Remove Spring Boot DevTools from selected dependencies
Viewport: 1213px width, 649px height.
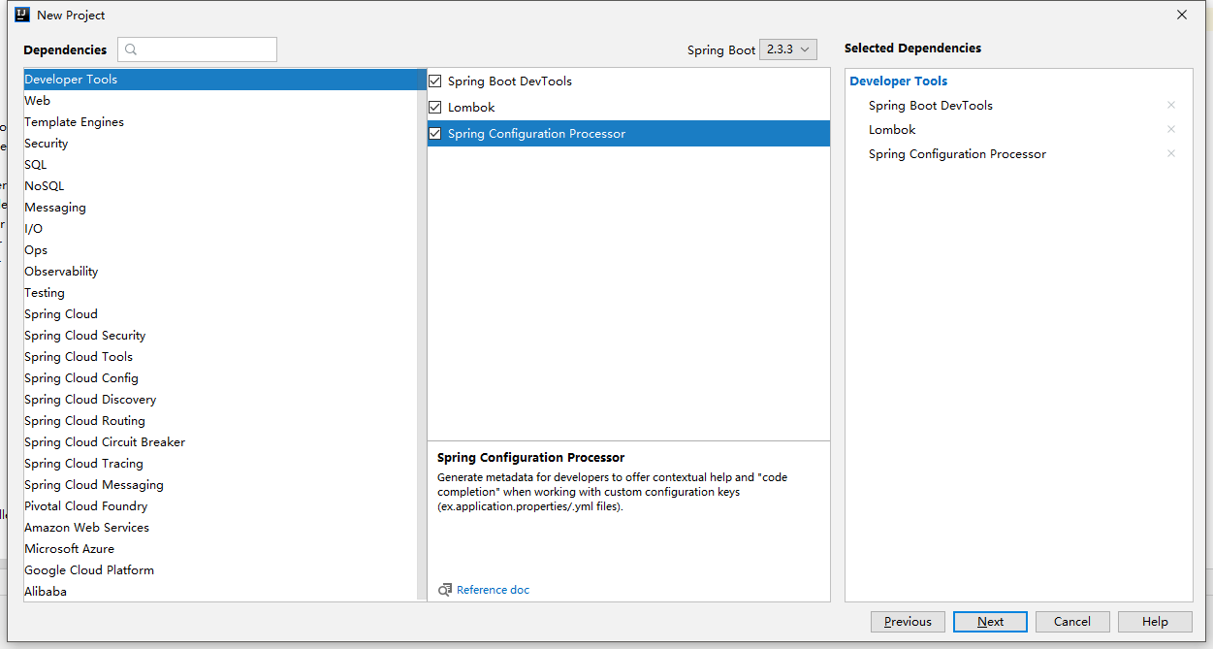click(x=1170, y=106)
